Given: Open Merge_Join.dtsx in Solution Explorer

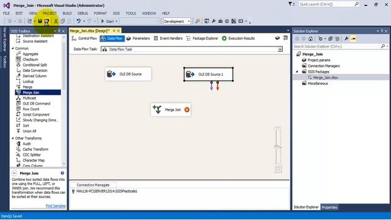Looking at the screenshot, I should (326, 78).
